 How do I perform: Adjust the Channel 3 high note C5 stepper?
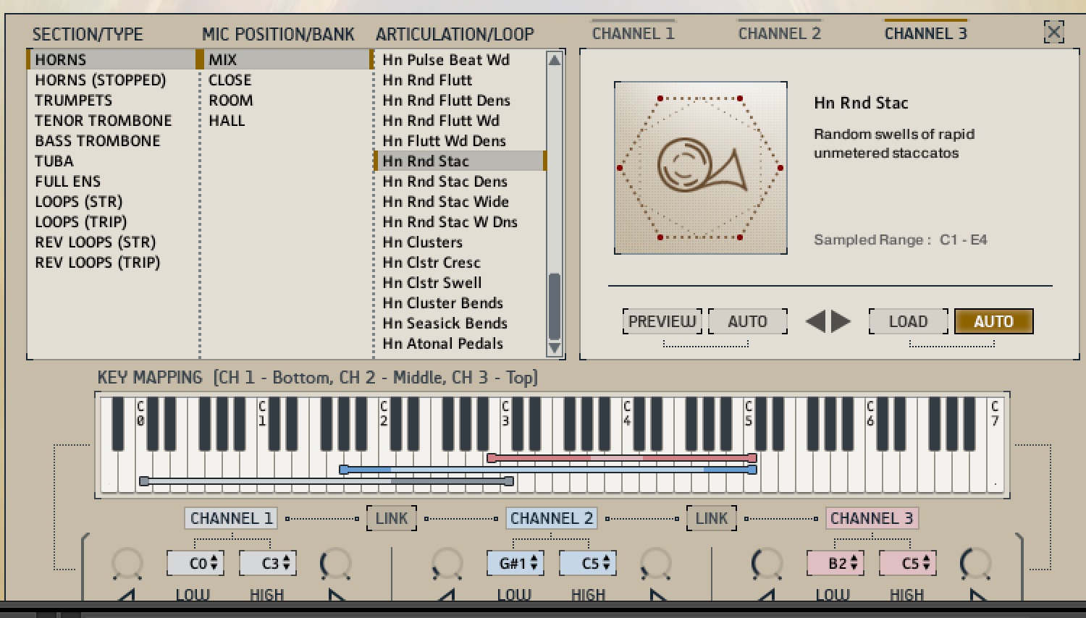(908, 563)
